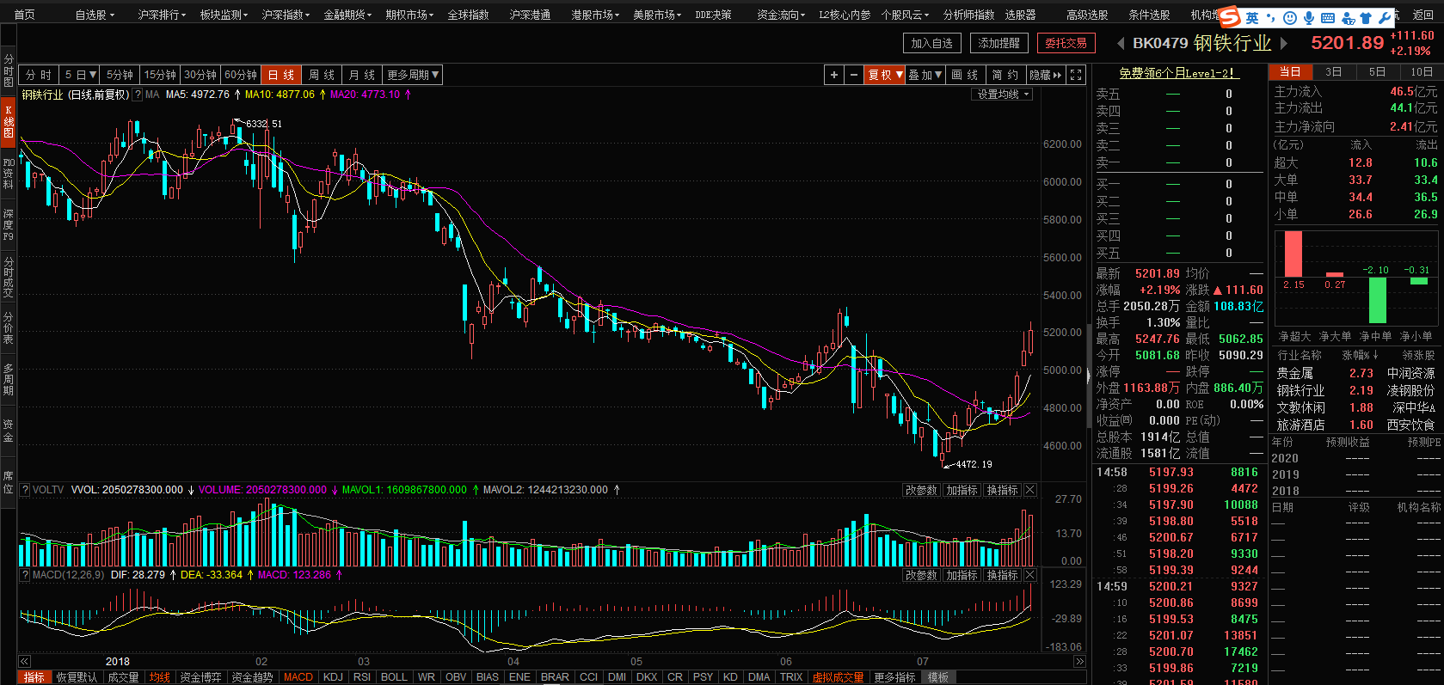This screenshot has width=1444, height=685.
Task: Click the Sogou input method logo
Action: (1230, 17)
